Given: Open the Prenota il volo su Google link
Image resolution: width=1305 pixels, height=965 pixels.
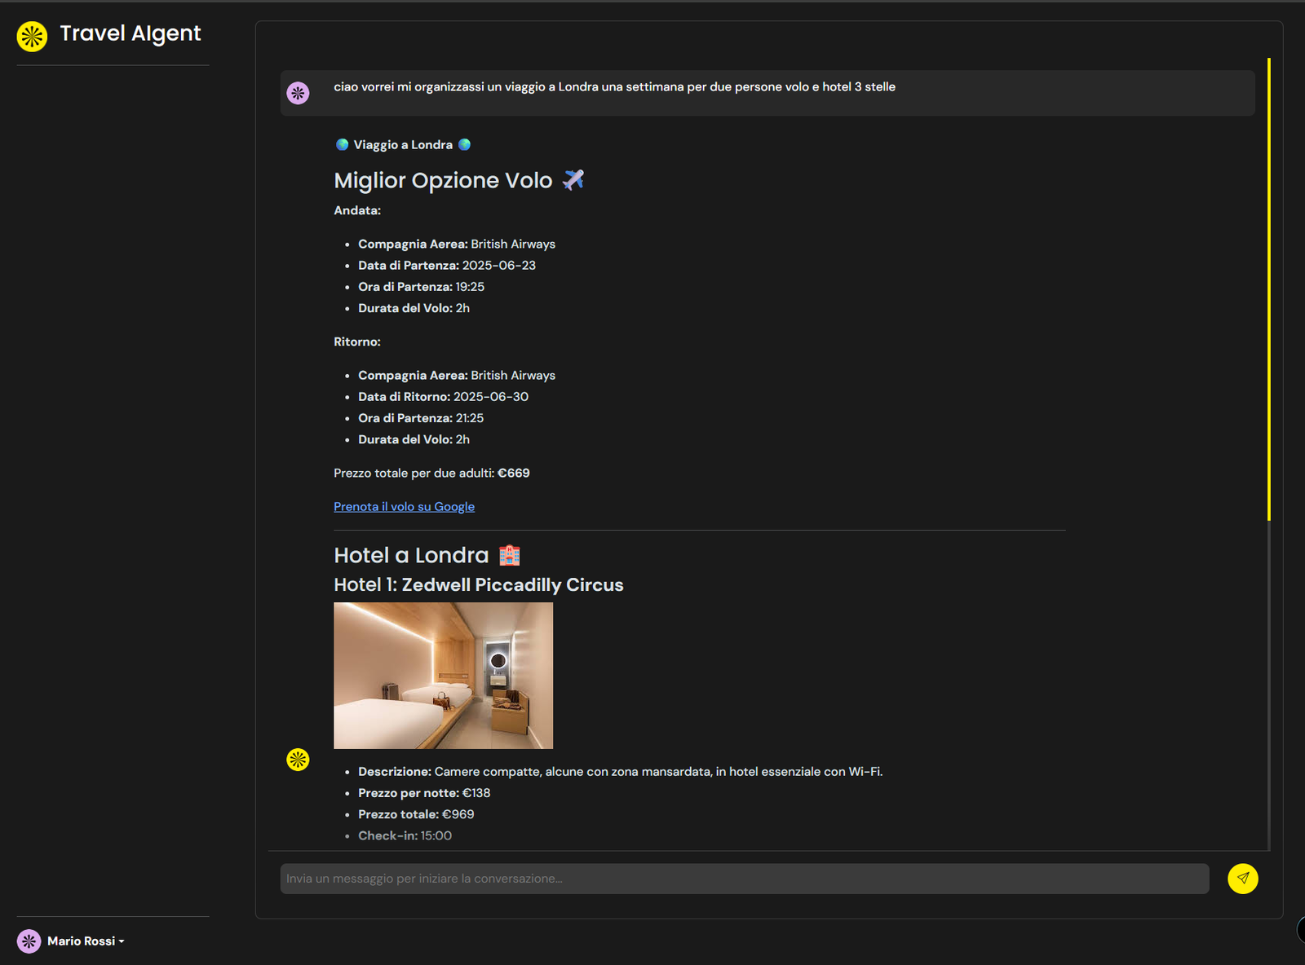Looking at the screenshot, I should coord(404,507).
